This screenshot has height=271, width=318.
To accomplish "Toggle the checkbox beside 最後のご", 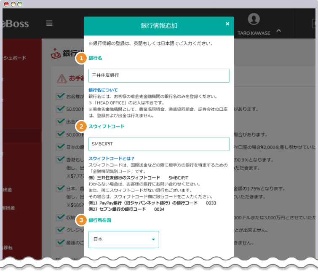I will click(x=60, y=242).
